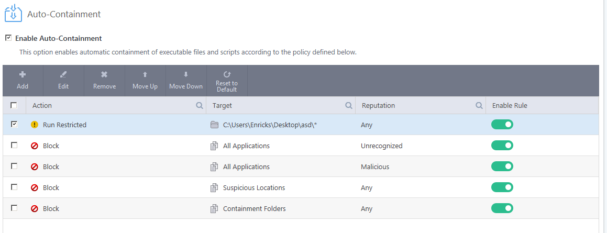Disable the Run Restricted rule toggle
The width and height of the screenshot is (607, 233).
tap(502, 125)
